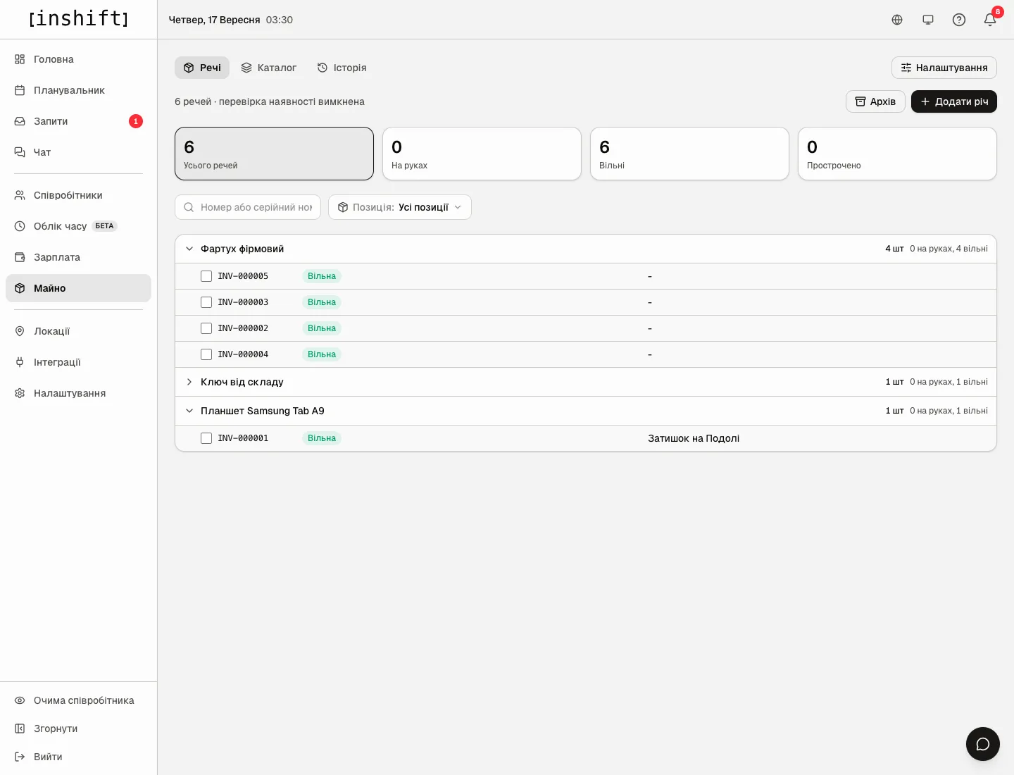Check the box for INV-000002

[206, 328]
